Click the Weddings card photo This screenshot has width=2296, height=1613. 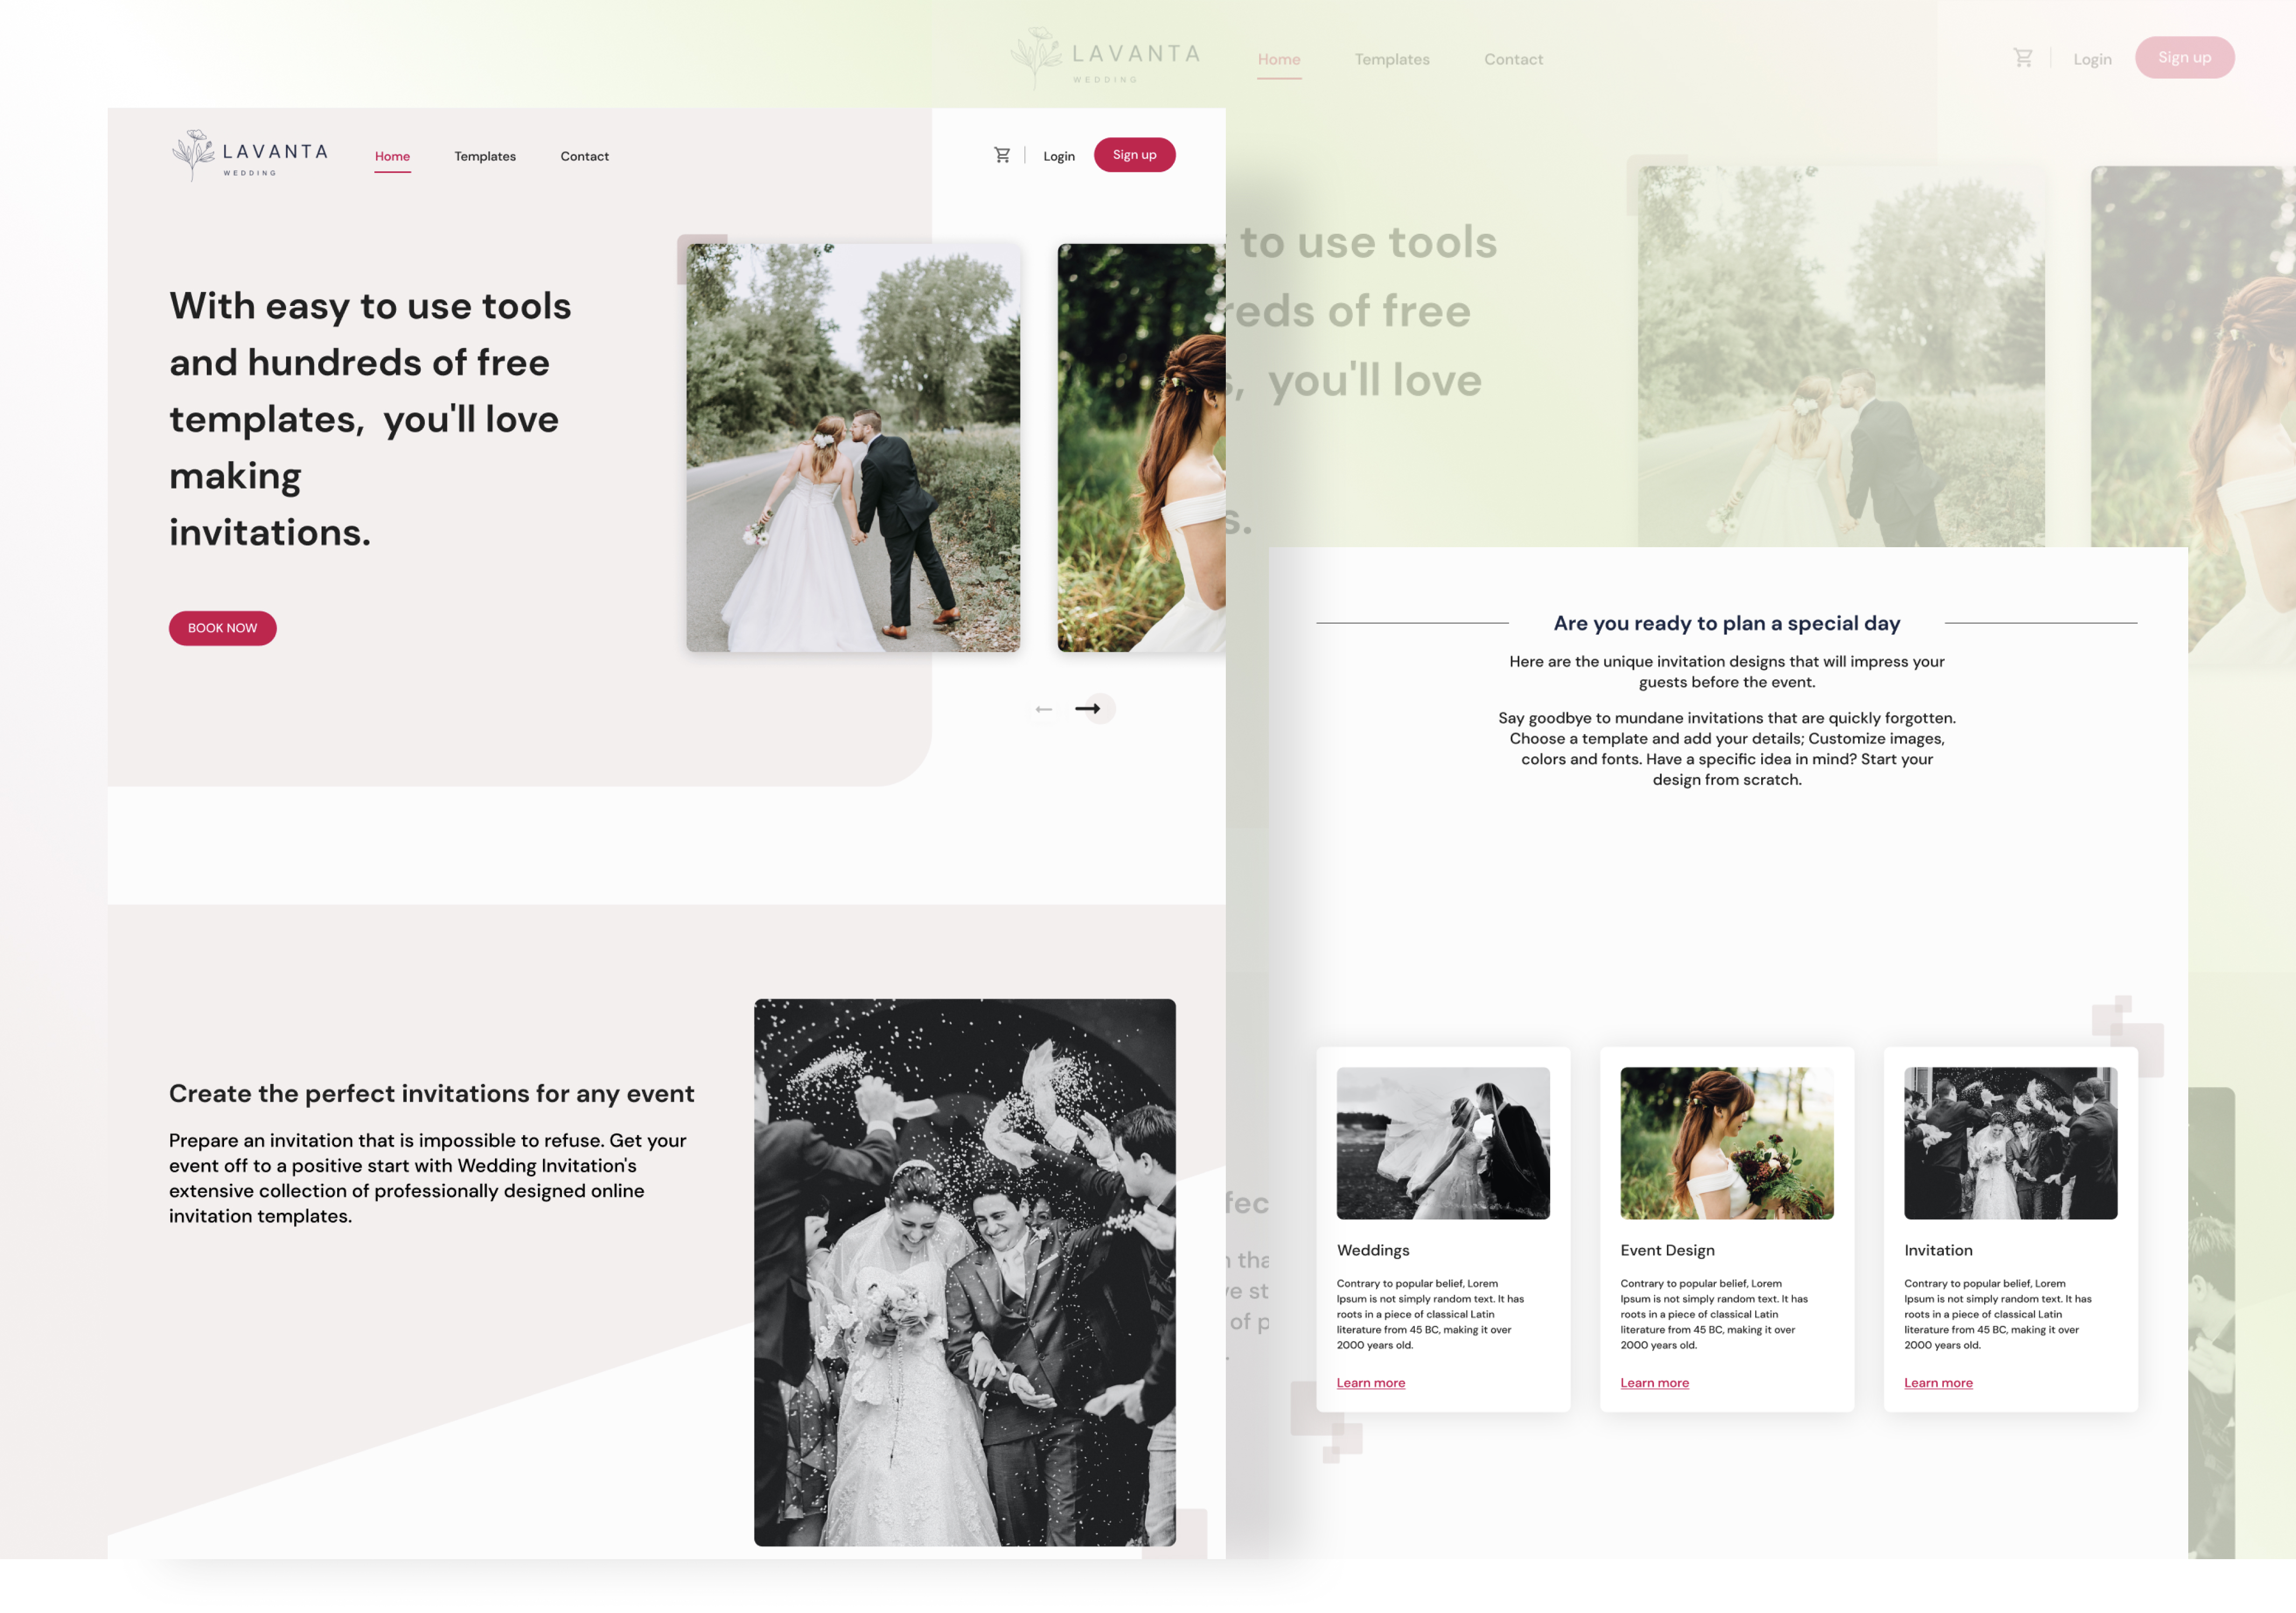click(x=1443, y=1143)
